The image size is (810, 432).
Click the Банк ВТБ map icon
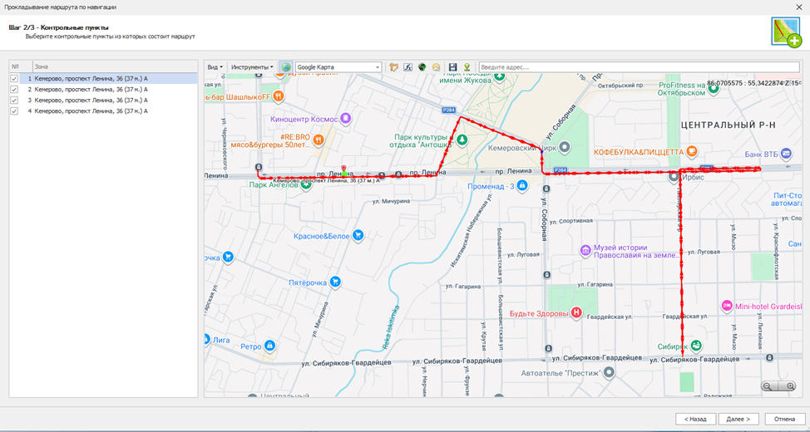coord(786,154)
